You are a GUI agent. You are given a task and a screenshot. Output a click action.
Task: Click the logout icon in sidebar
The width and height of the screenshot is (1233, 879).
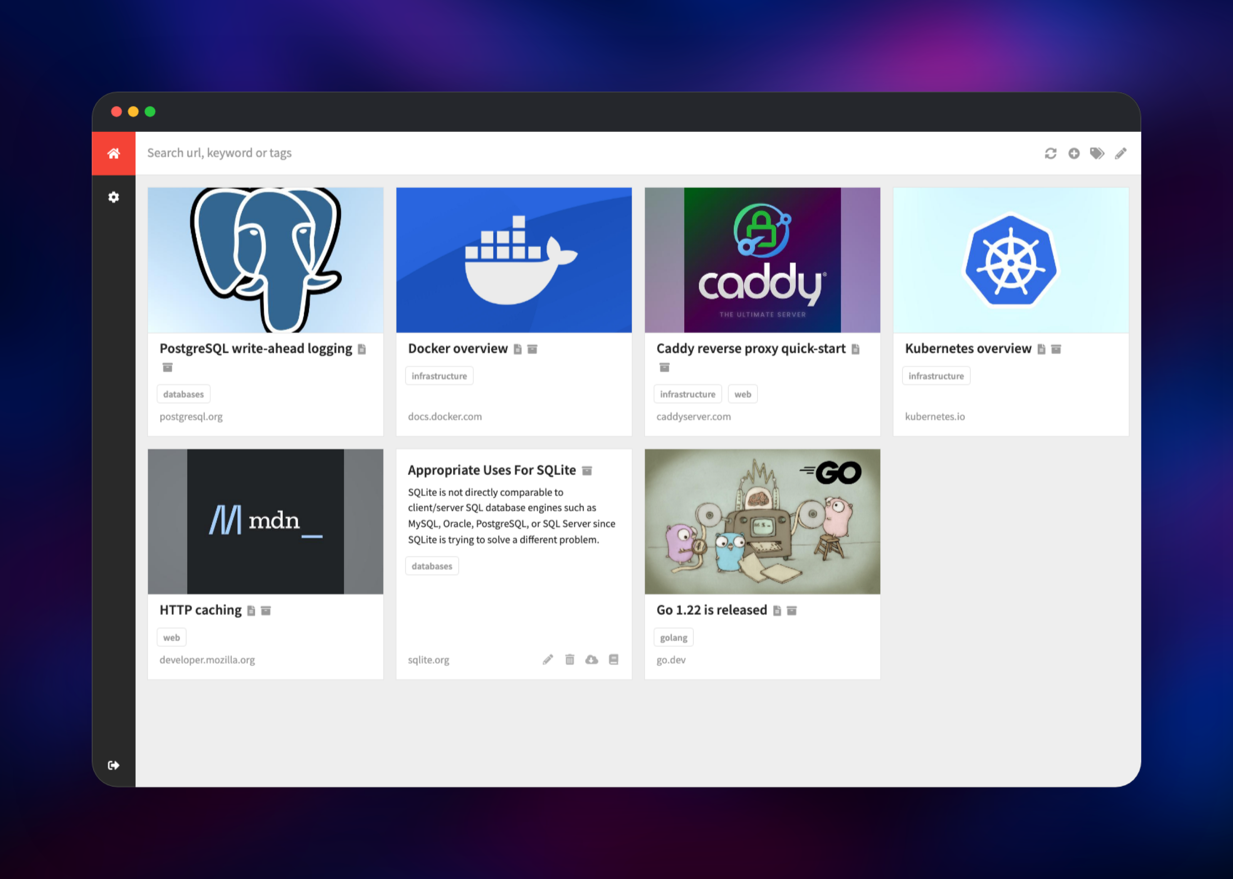pos(114,765)
